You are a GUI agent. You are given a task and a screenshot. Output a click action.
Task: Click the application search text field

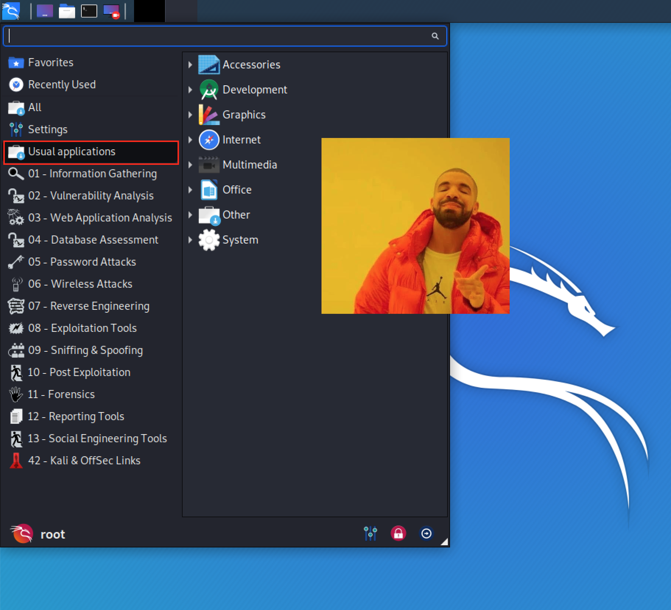pos(217,36)
